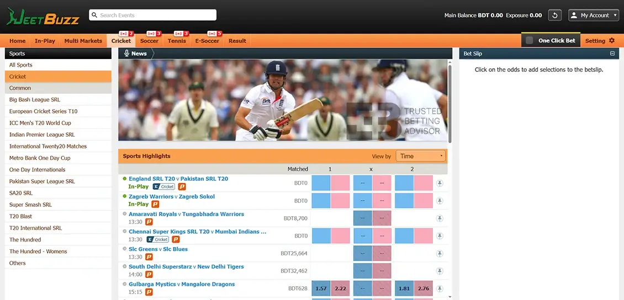Screen dimensions: 624x300
Task: Open England SRL T20 v Pakistan SRL T20
Action: click(x=178, y=179)
